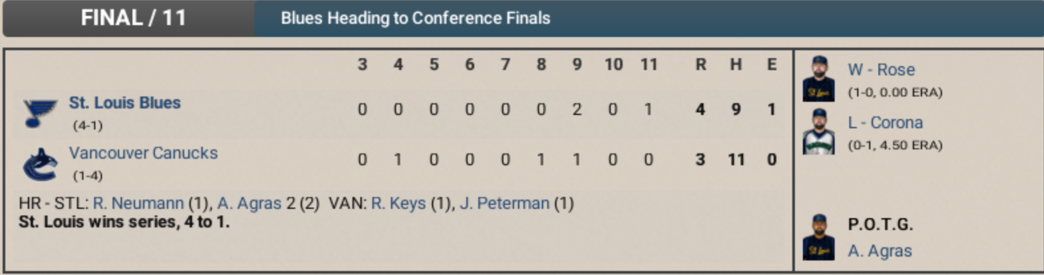1044x275 pixels.
Task: View player of the game A. Agras
Action: tap(880, 251)
